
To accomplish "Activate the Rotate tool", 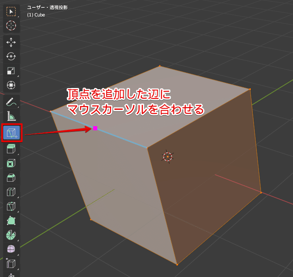I will click(11, 56).
